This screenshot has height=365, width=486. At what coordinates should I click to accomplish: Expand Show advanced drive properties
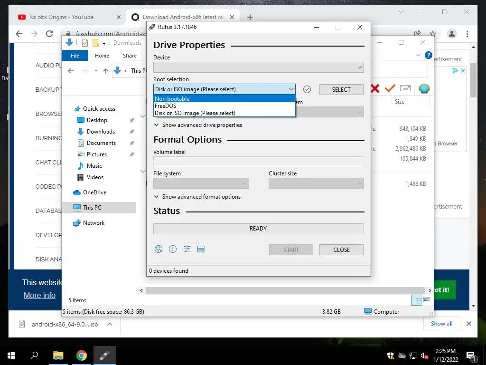[x=198, y=125]
